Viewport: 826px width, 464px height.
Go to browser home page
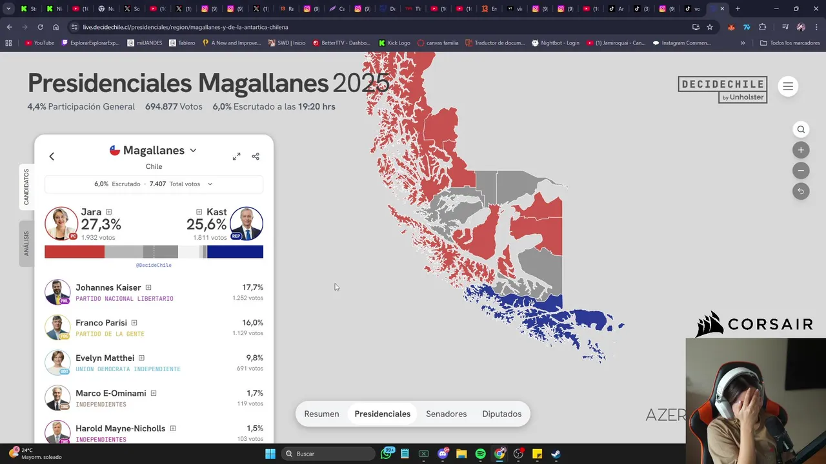click(x=56, y=27)
